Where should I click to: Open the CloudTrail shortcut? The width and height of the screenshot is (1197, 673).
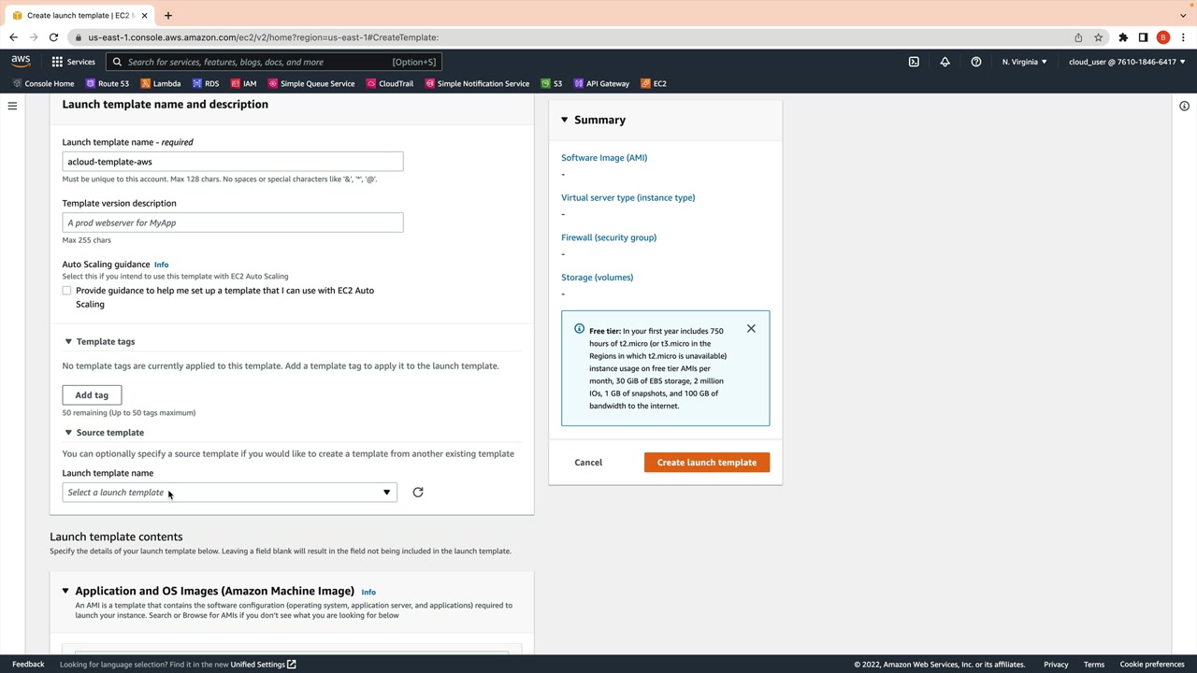click(390, 83)
